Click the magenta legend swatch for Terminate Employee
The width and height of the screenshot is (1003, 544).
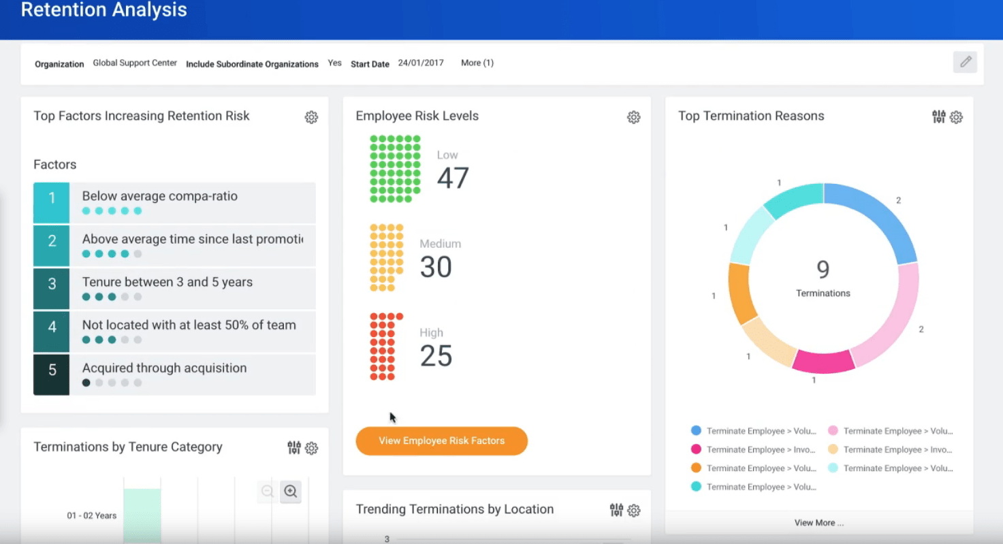click(x=696, y=449)
